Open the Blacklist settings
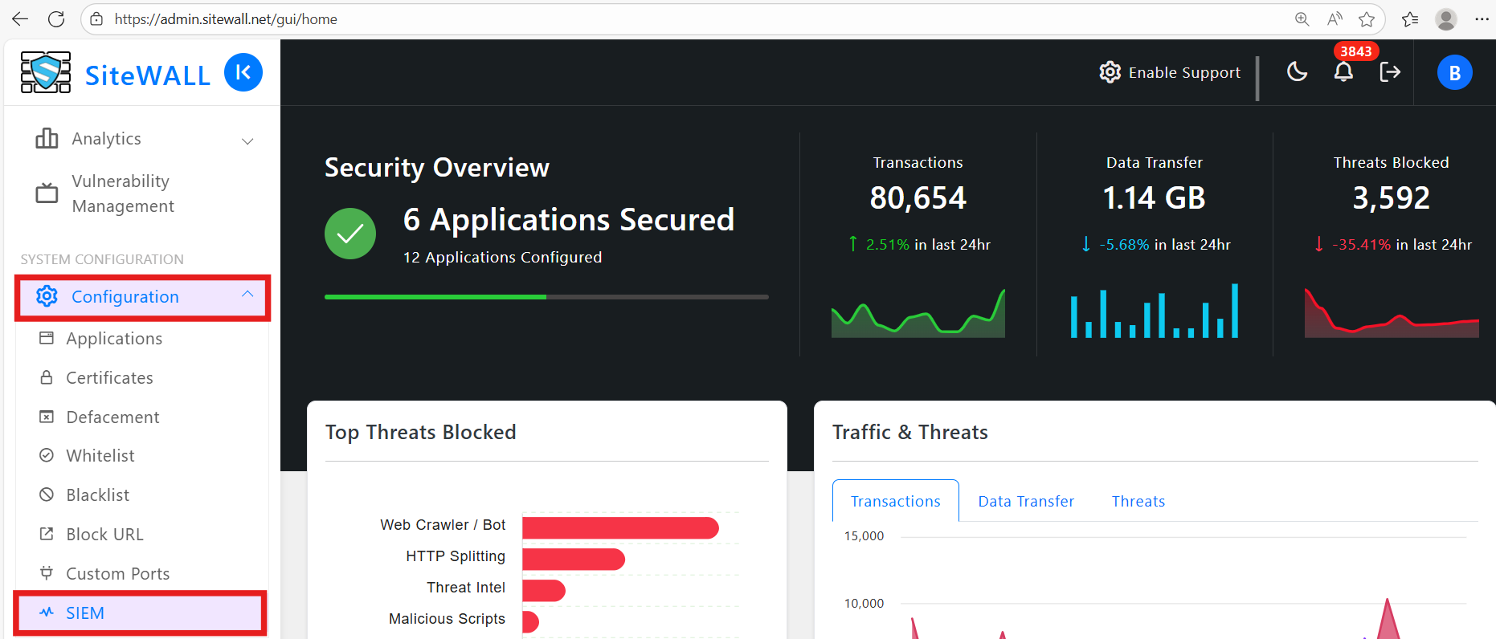The image size is (1496, 639). (97, 495)
